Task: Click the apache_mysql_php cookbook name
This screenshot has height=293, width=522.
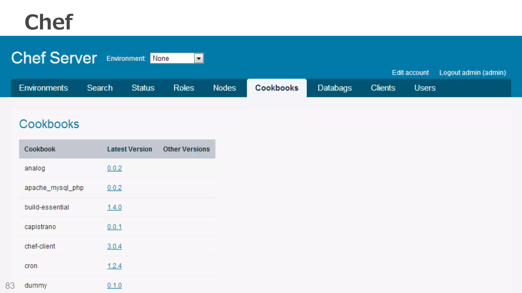Action: [x=54, y=188]
